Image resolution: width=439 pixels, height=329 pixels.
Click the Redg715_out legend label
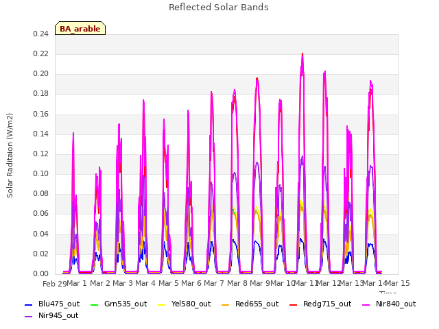coord(327,304)
